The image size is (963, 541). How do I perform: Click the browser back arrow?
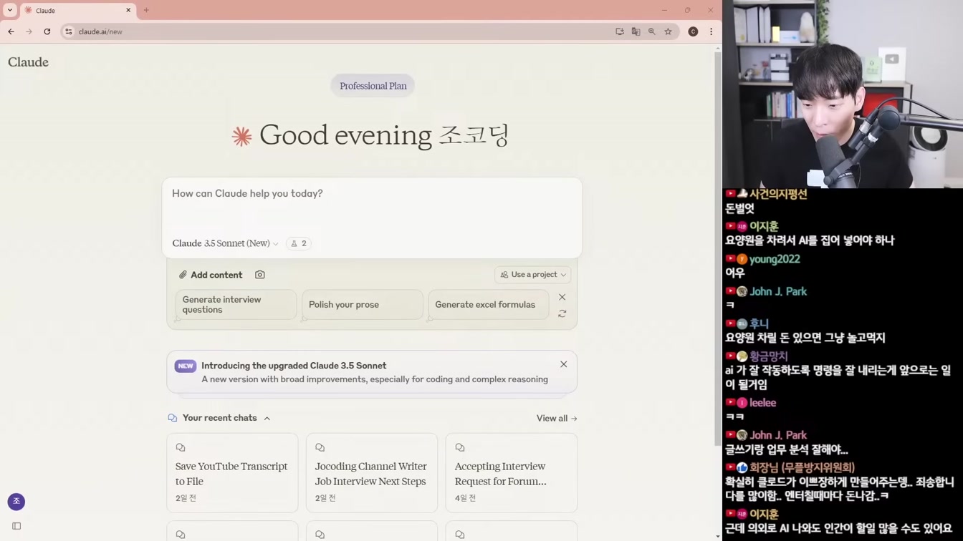11,31
